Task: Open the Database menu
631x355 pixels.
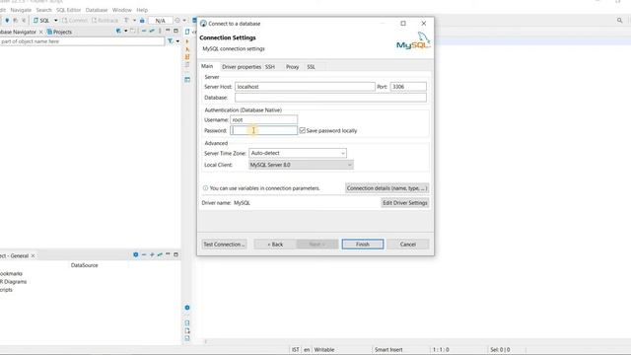Action: pyautogui.click(x=97, y=10)
